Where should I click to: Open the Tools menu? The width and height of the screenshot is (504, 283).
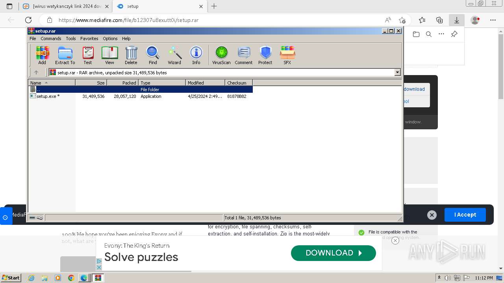(x=71, y=39)
